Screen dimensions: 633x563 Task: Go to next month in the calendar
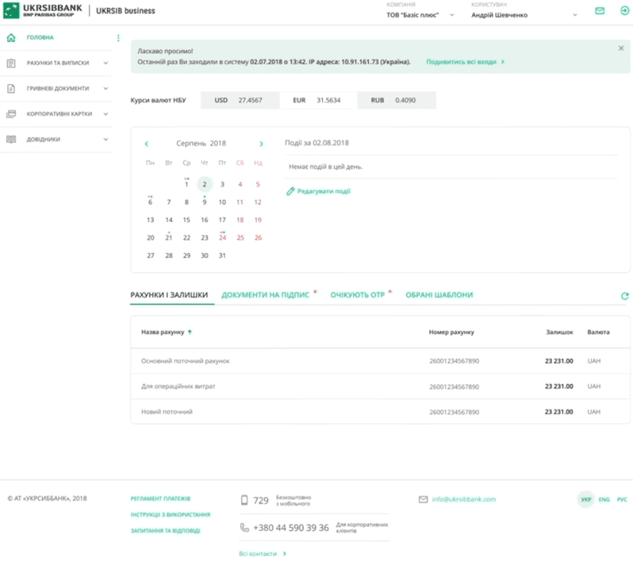tap(261, 144)
